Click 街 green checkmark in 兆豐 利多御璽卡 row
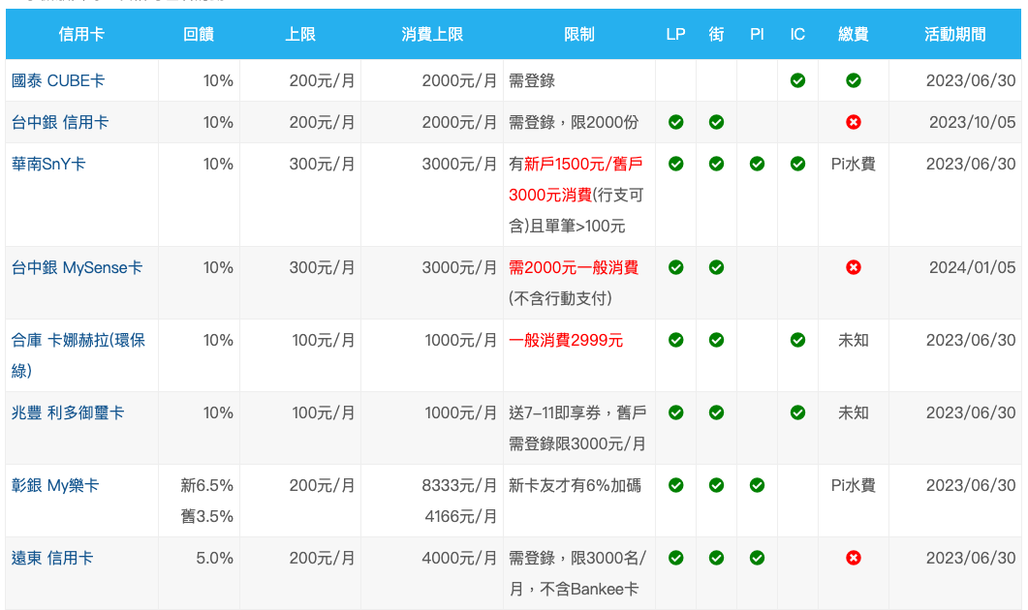 (717, 412)
